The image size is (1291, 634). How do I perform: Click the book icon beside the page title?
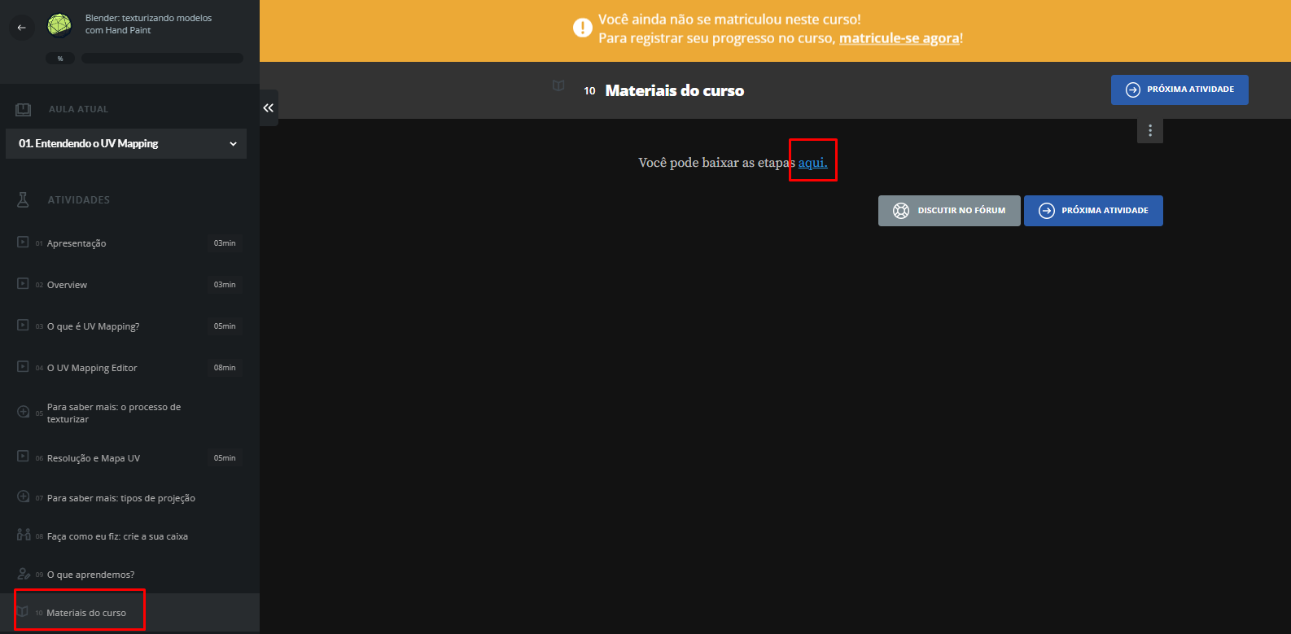click(x=558, y=85)
